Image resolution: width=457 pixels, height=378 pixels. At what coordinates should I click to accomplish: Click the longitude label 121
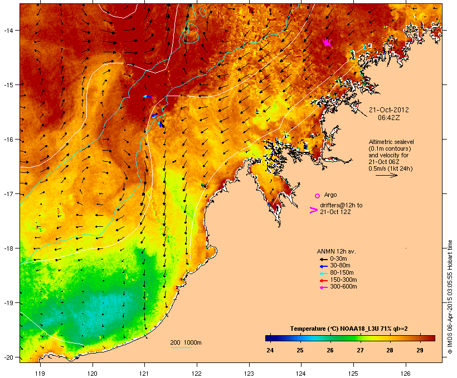[x=144, y=374]
